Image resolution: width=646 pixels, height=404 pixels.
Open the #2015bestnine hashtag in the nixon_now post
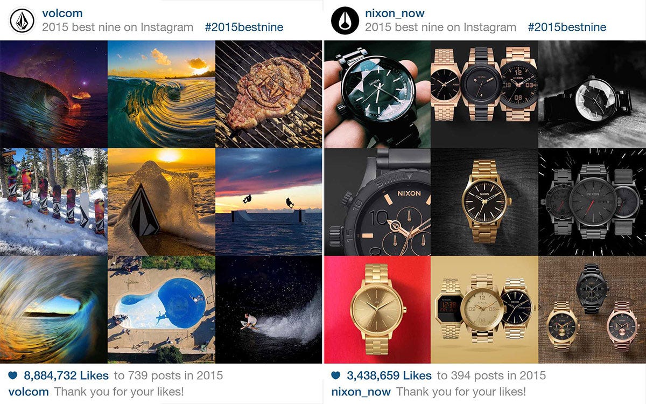tap(567, 27)
